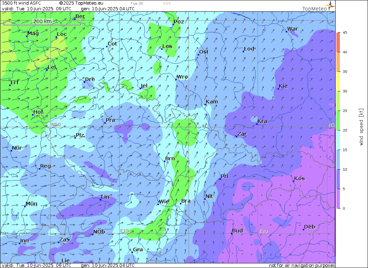368x268 pixels.
Task: Choose the "NÖb" city label
Action: 99,232
